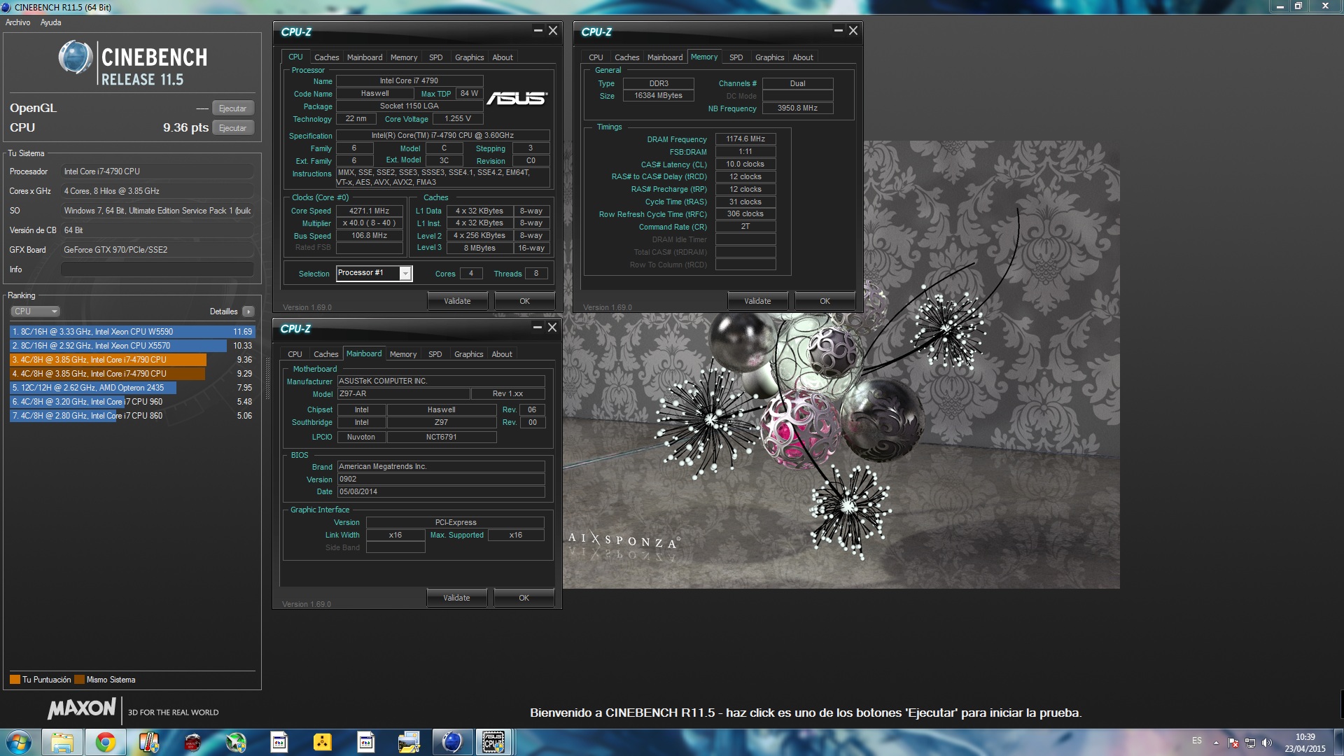Click OK in top-left CPU-Z window
This screenshot has height=756, width=1344.
(x=524, y=301)
